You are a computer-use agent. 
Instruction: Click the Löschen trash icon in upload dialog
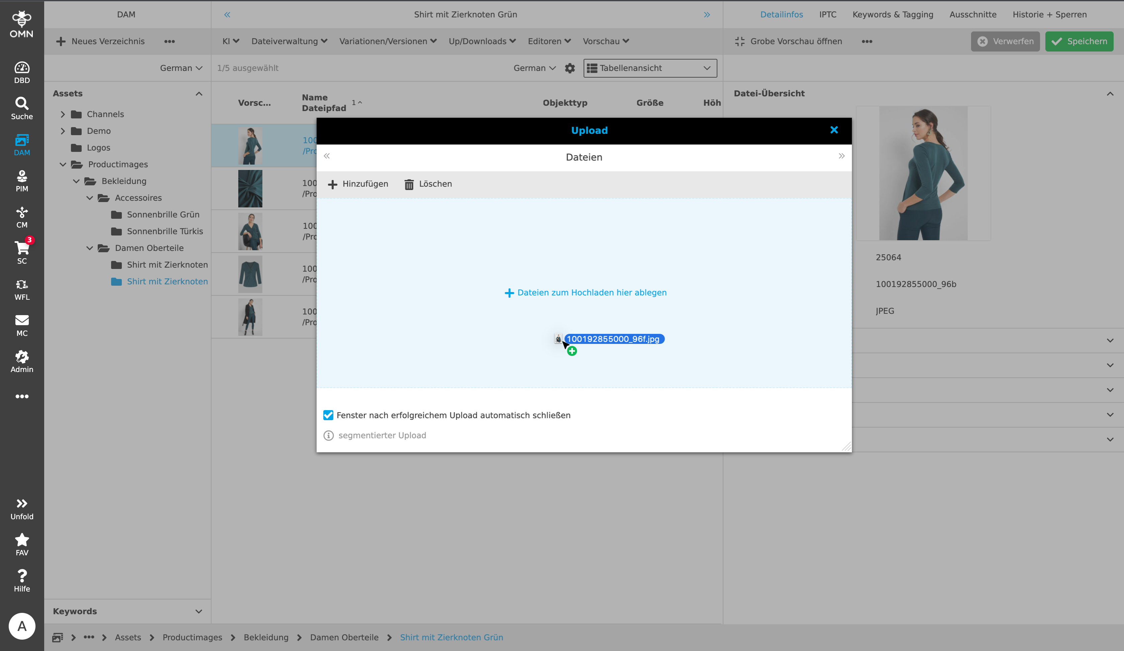pyautogui.click(x=409, y=184)
